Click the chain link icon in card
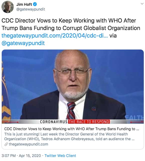The height and width of the screenshot is (161, 145). pos(6,144)
